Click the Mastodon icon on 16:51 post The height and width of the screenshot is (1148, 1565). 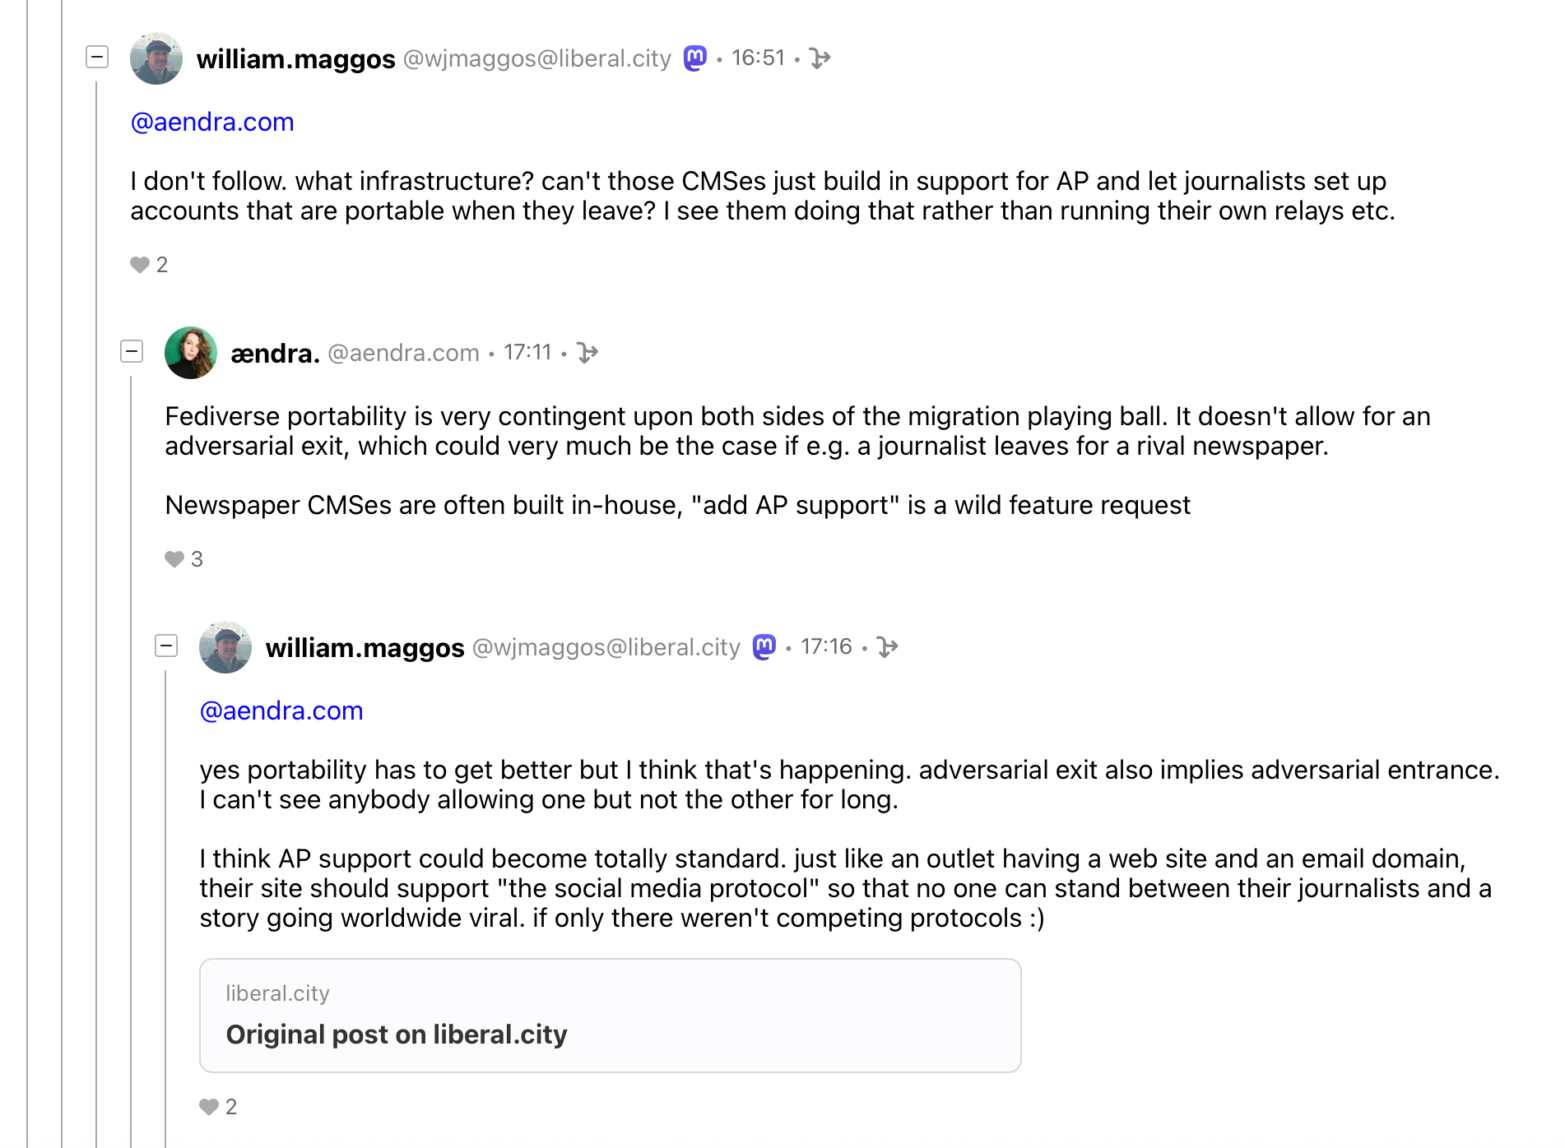click(x=695, y=58)
